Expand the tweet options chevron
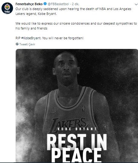Viewport: 138px width, 163px height. tap(136, 4)
